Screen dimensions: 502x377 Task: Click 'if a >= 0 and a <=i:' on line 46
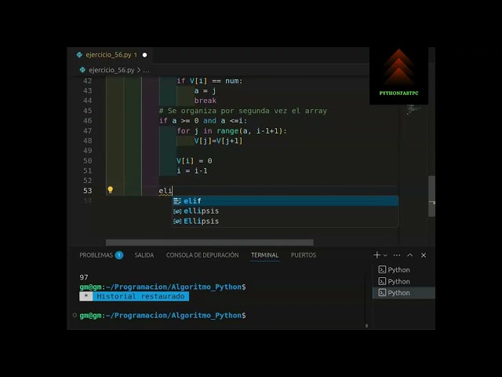[203, 121]
